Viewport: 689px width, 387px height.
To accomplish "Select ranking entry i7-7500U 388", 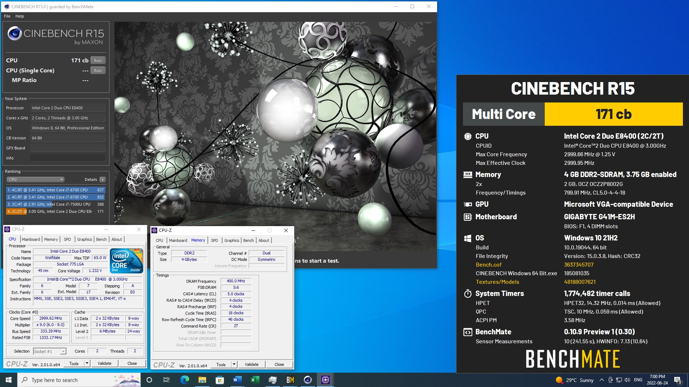I will tap(56, 204).
